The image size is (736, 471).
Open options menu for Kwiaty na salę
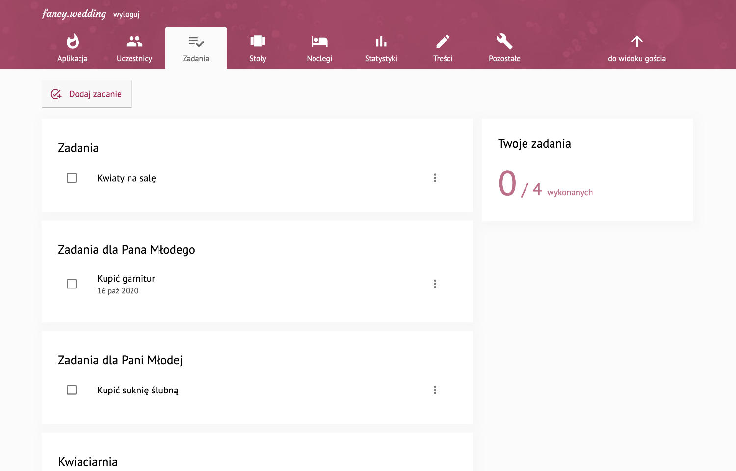point(435,178)
